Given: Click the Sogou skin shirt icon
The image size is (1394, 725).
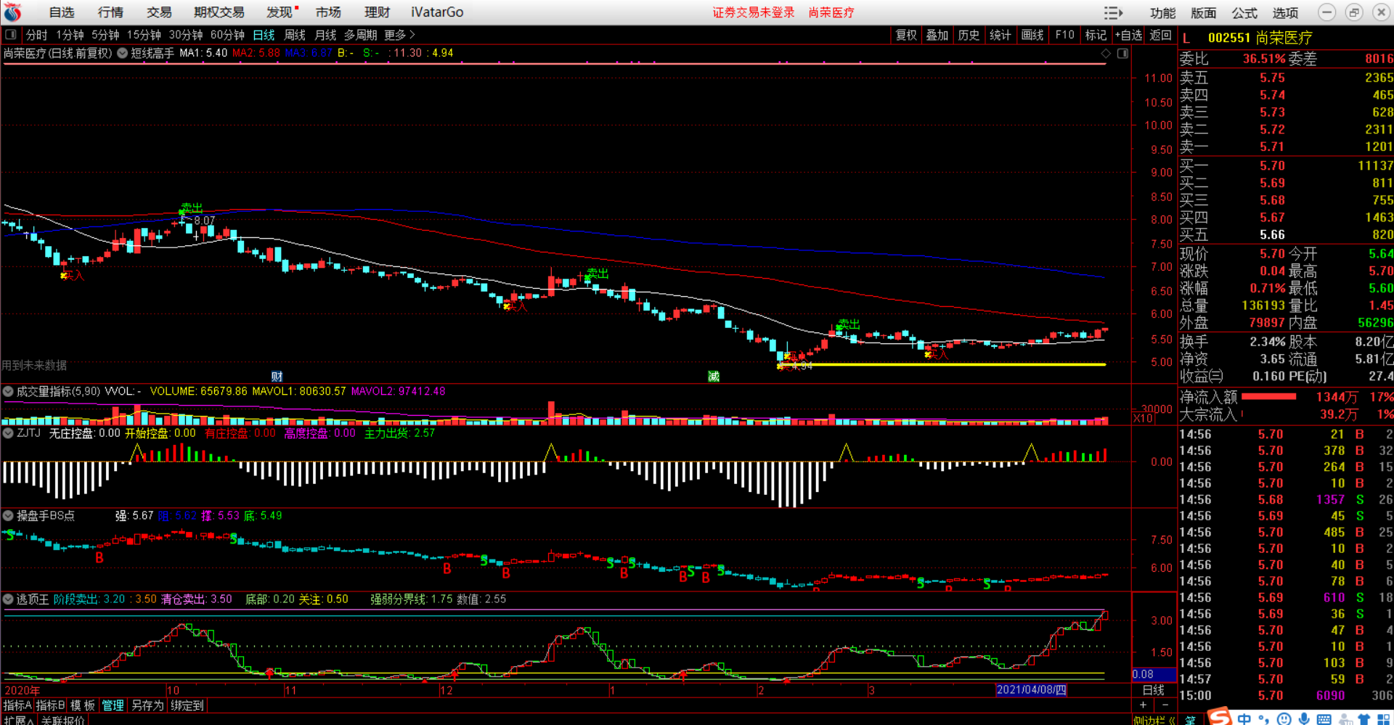Looking at the screenshot, I should tap(1364, 718).
